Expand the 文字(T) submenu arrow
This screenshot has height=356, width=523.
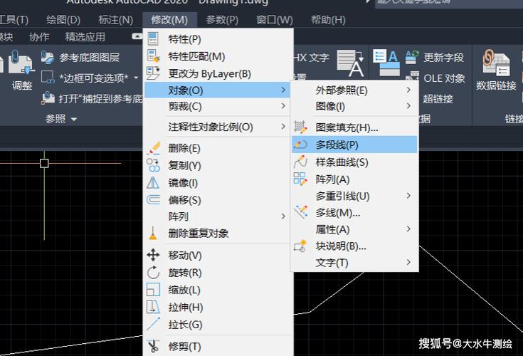tap(408, 262)
